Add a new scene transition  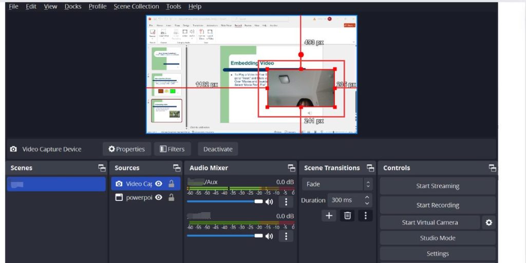329,215
